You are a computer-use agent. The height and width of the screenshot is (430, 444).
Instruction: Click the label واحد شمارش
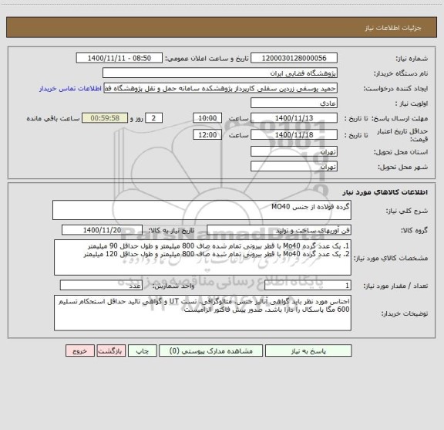pos(173,286)
